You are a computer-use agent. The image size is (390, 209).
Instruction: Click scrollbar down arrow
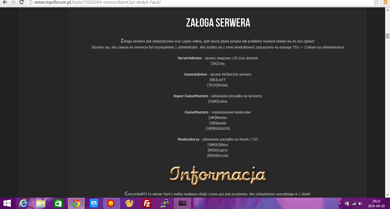pos(387,195)
